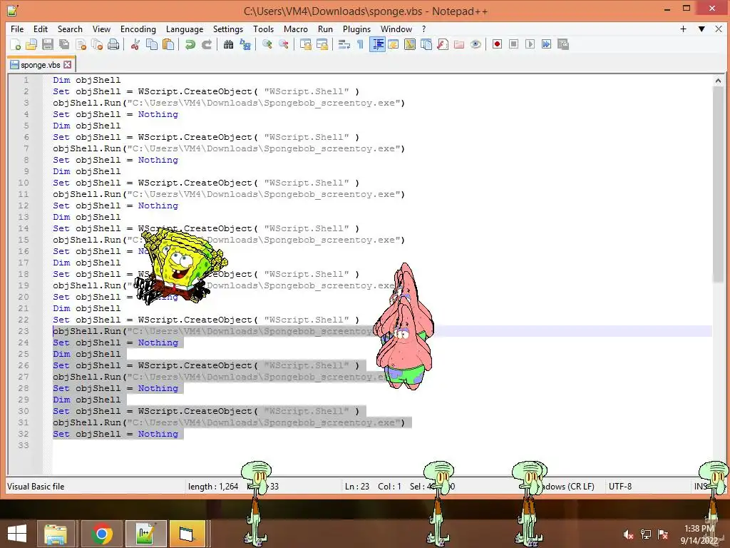Open the Language menu
The image size is (730, 548).
coord(185,29)
